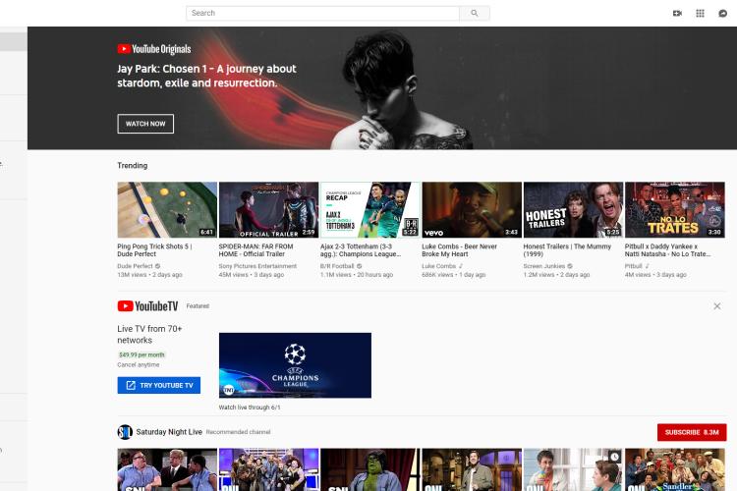Click the Ping Pong Trick Shots 5 title
Screen dimensions: 737x491
coord(154,250)
